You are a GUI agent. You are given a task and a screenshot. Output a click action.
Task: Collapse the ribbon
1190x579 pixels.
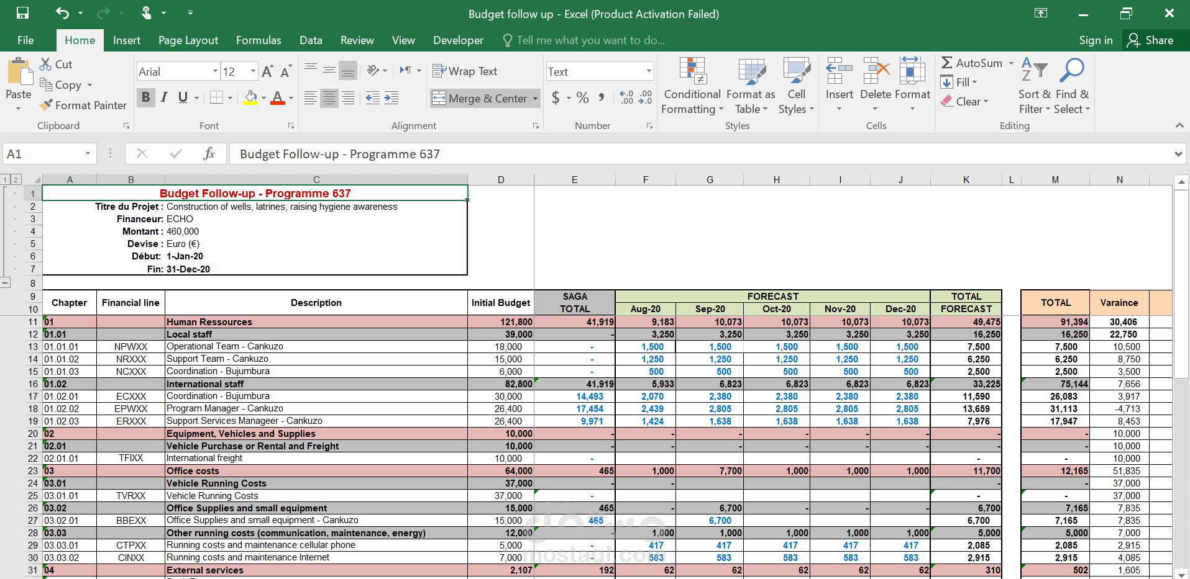(x=1179, y=125)
